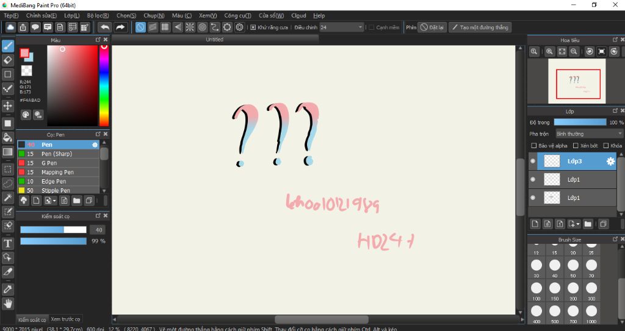Click the navigator preview thumbnail
Viewport: 625px width, 331px height.
click(577, 81)
